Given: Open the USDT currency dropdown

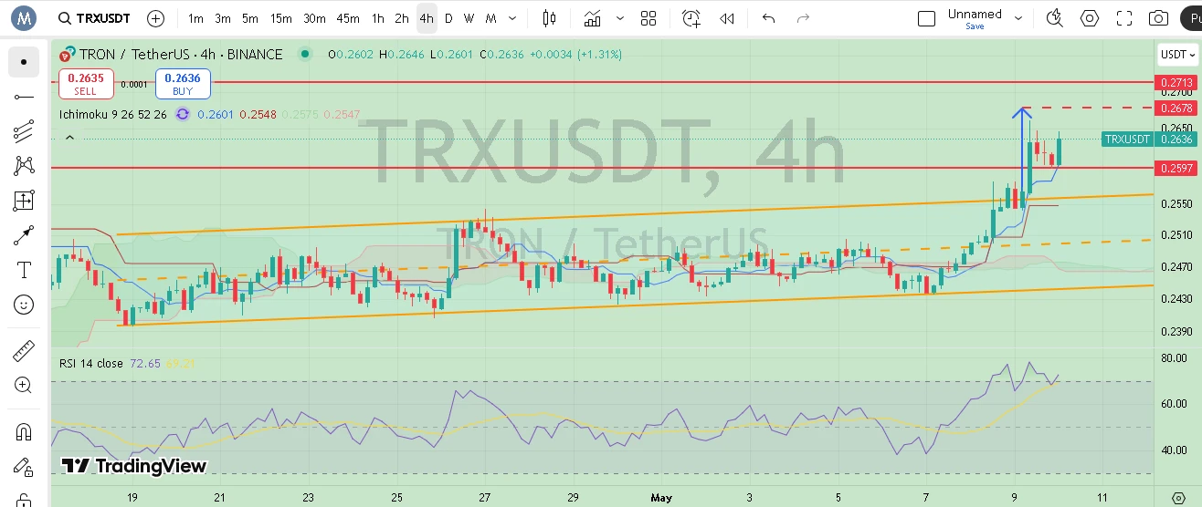Looking at the screenshot, I should (x=1177, y=55).
